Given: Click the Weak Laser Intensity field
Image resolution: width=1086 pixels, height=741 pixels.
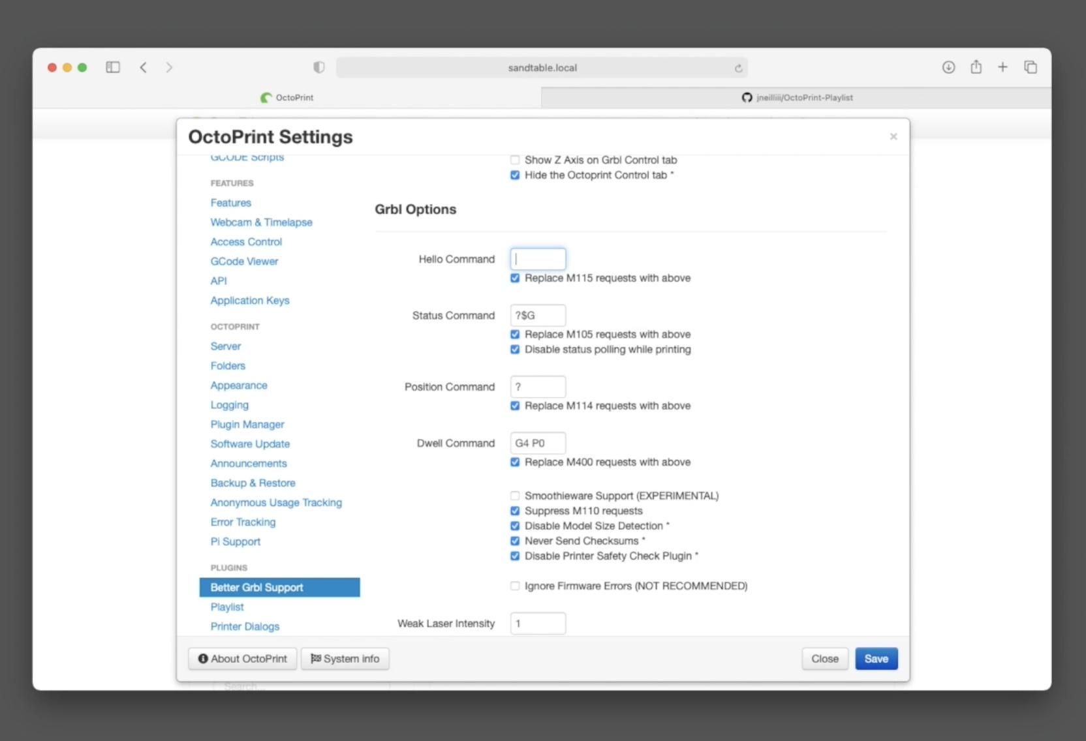Looking at the screenshot, I should [538, 624].
